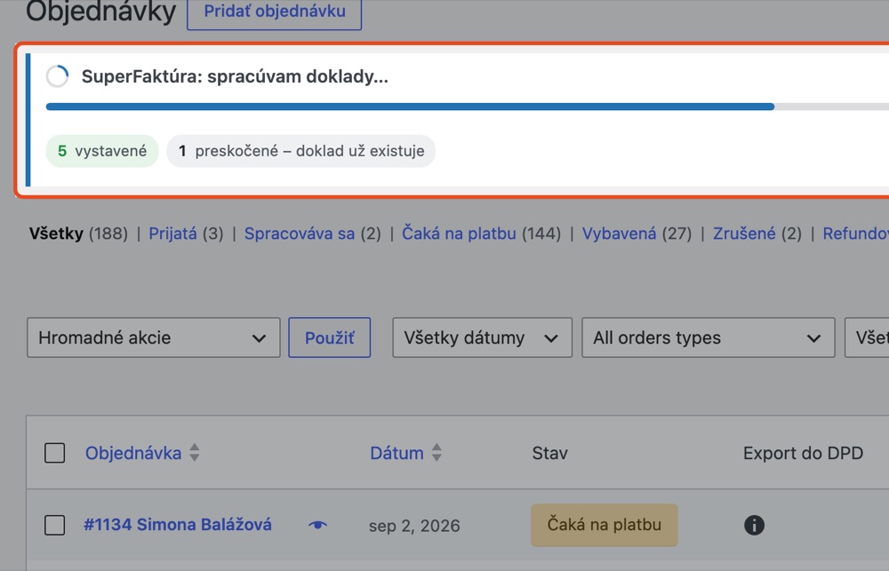The image size is (889, 571).
Task: Select checkbox for order #1134
Action: coord(54,525)
